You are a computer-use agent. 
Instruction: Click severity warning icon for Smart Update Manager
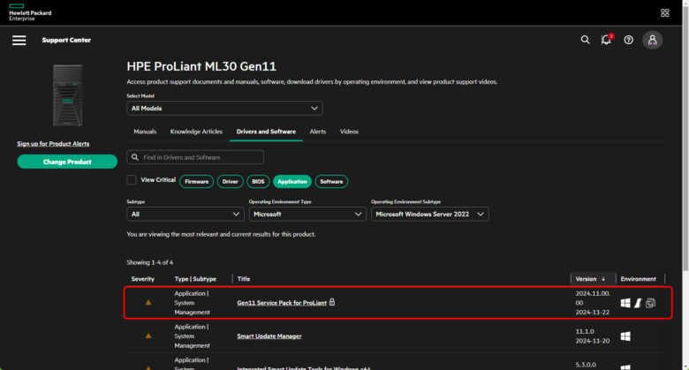point(148,336)
